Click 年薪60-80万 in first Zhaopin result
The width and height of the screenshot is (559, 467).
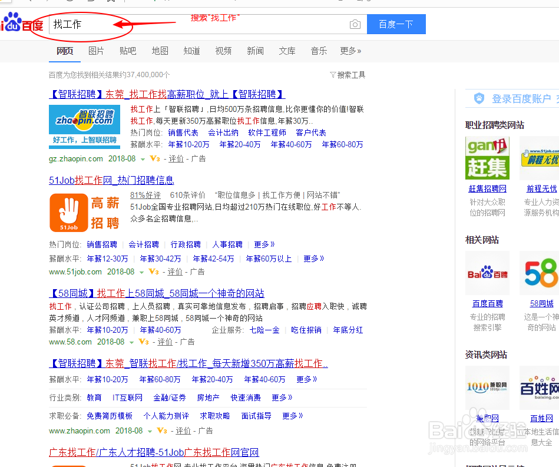[342, 145]
